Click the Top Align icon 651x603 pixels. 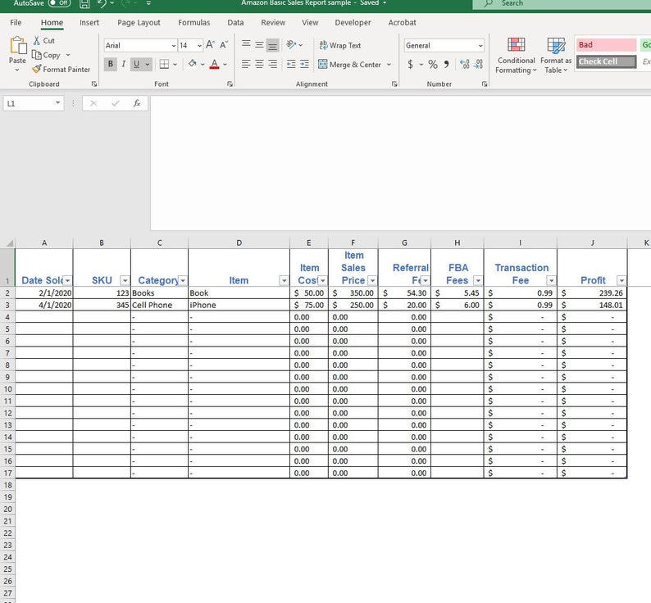(x=246, y=44)
